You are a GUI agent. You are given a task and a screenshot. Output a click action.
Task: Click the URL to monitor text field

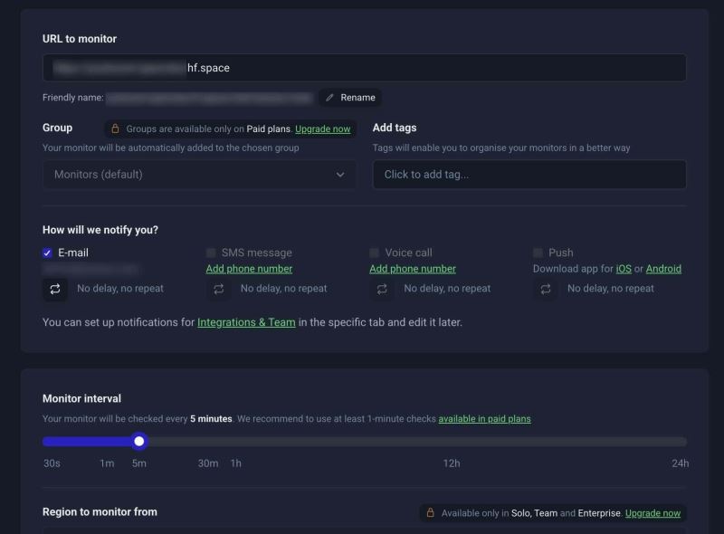[x=364, y=68]
